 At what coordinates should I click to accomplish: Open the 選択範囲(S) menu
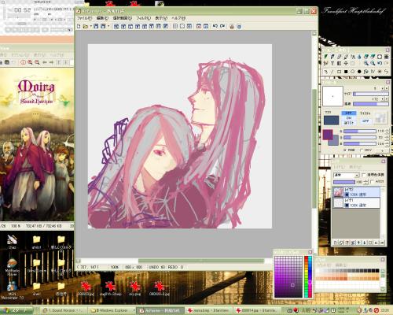pyautogui.click(x=123, y=18)
